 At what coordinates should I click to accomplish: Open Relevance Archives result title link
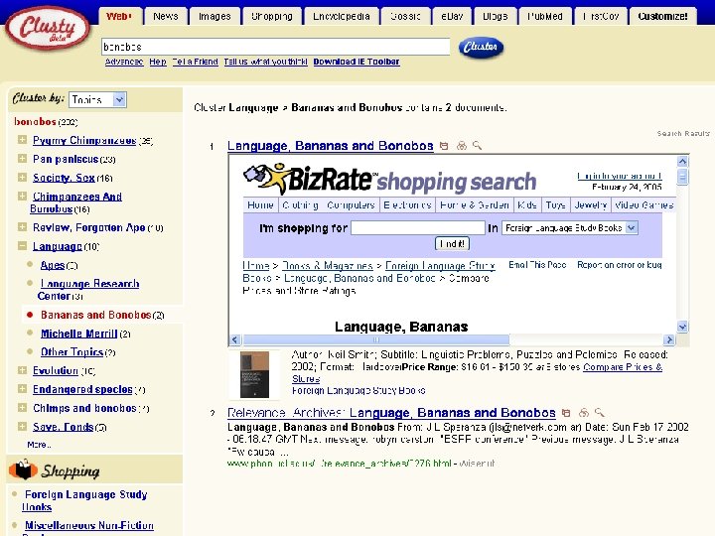pos(391,413)
